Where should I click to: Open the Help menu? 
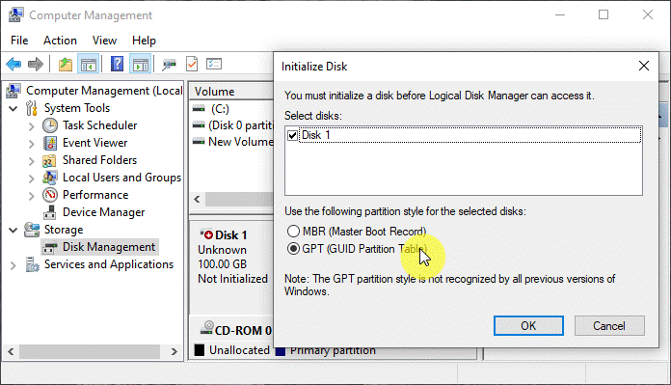[x=144, y=41]
